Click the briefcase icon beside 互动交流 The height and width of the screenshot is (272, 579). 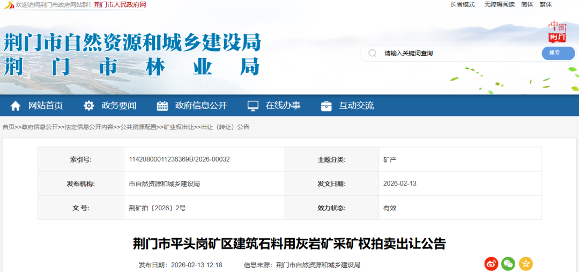[326, 106]
